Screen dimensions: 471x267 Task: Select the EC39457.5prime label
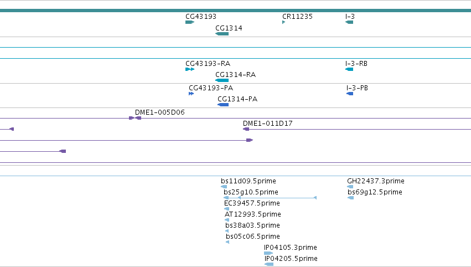point(252,203)
